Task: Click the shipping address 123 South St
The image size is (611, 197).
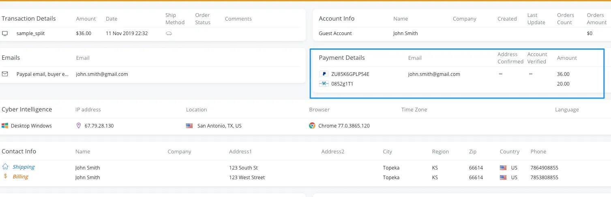Action: [x=243, y=168]
